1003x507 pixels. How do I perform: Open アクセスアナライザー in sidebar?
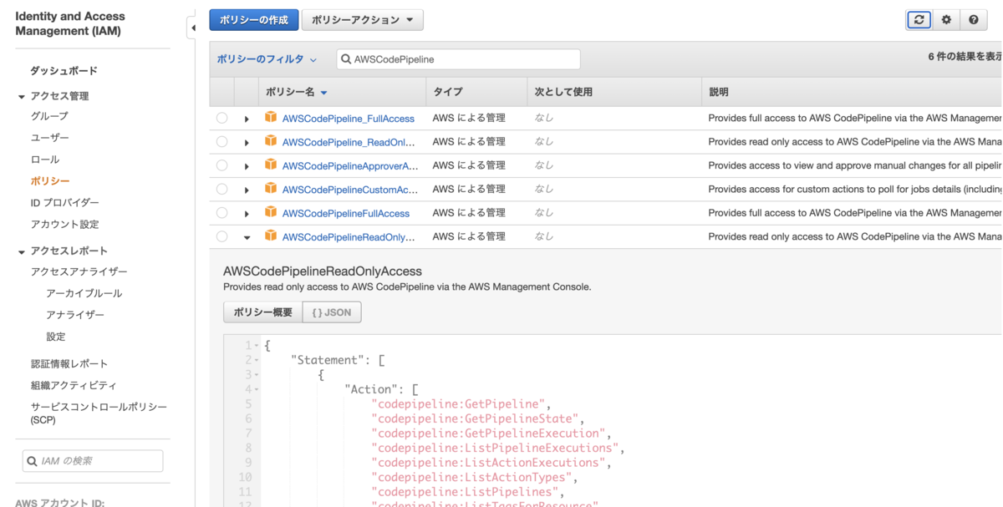pos(79,272)
